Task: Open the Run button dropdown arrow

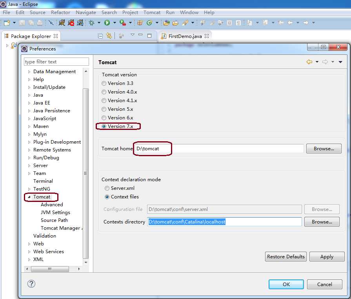Action: 115,23
